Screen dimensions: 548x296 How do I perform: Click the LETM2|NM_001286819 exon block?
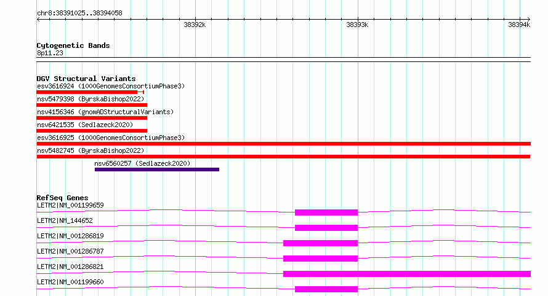tap(320, 243)
